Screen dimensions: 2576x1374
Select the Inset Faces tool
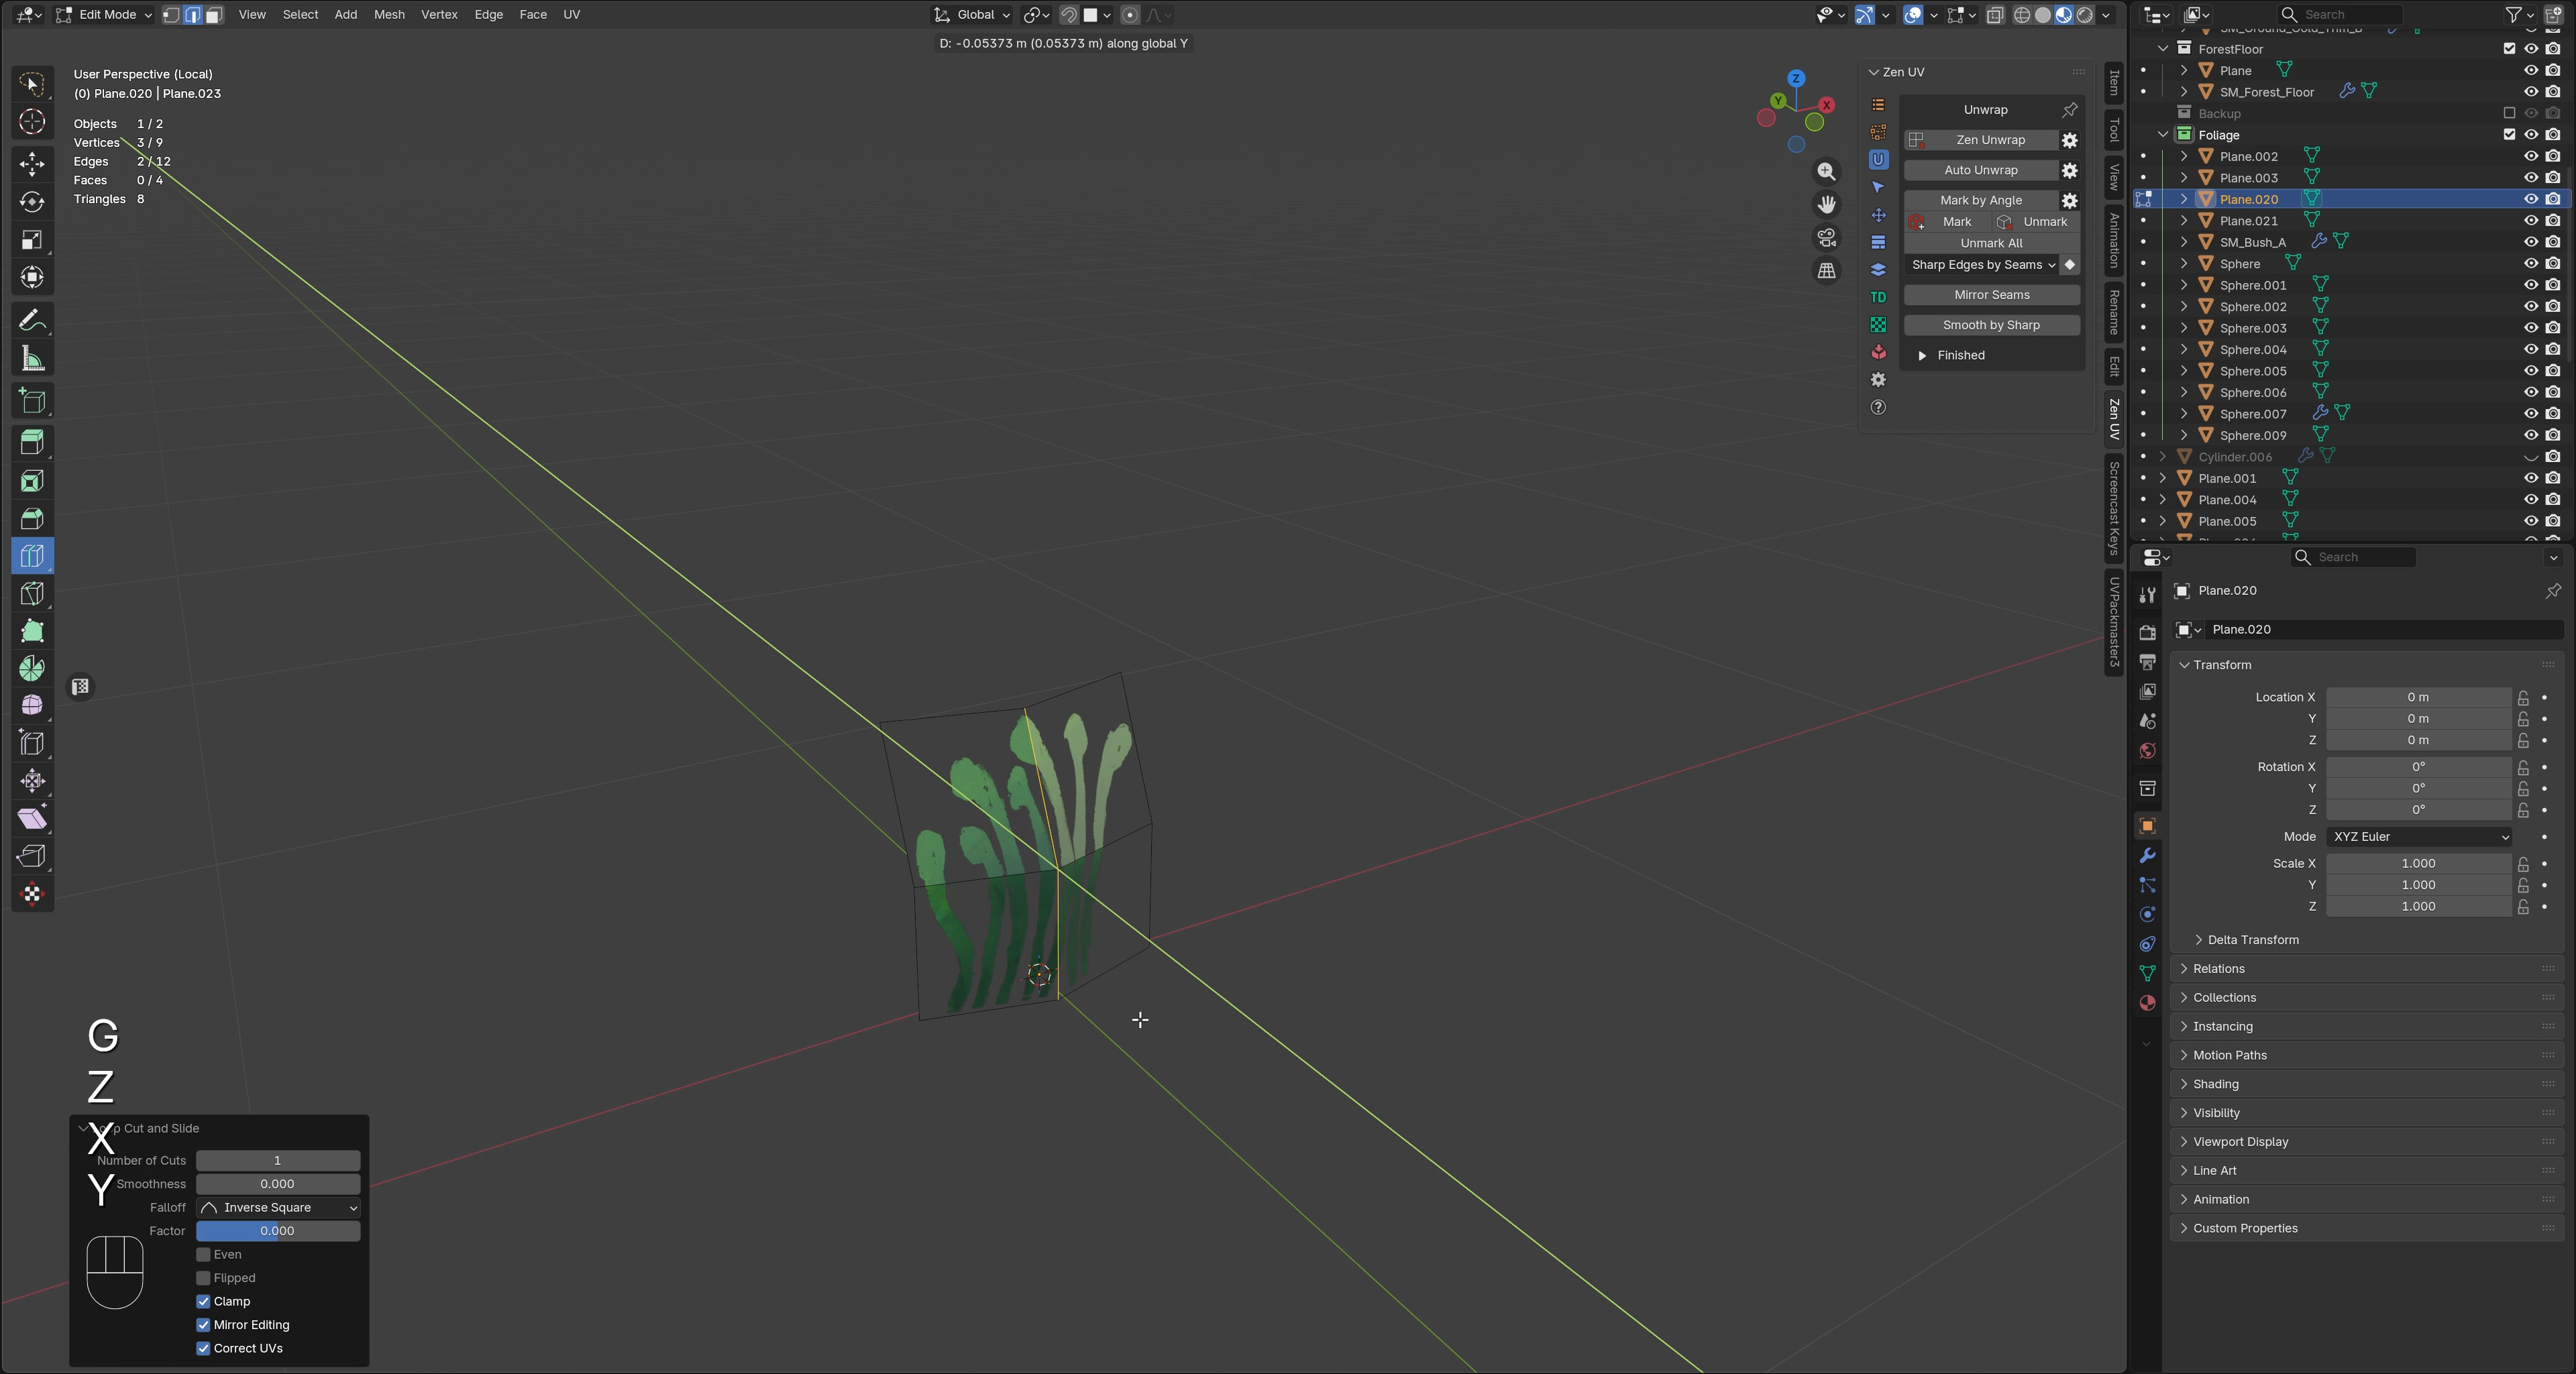(32, 481)
